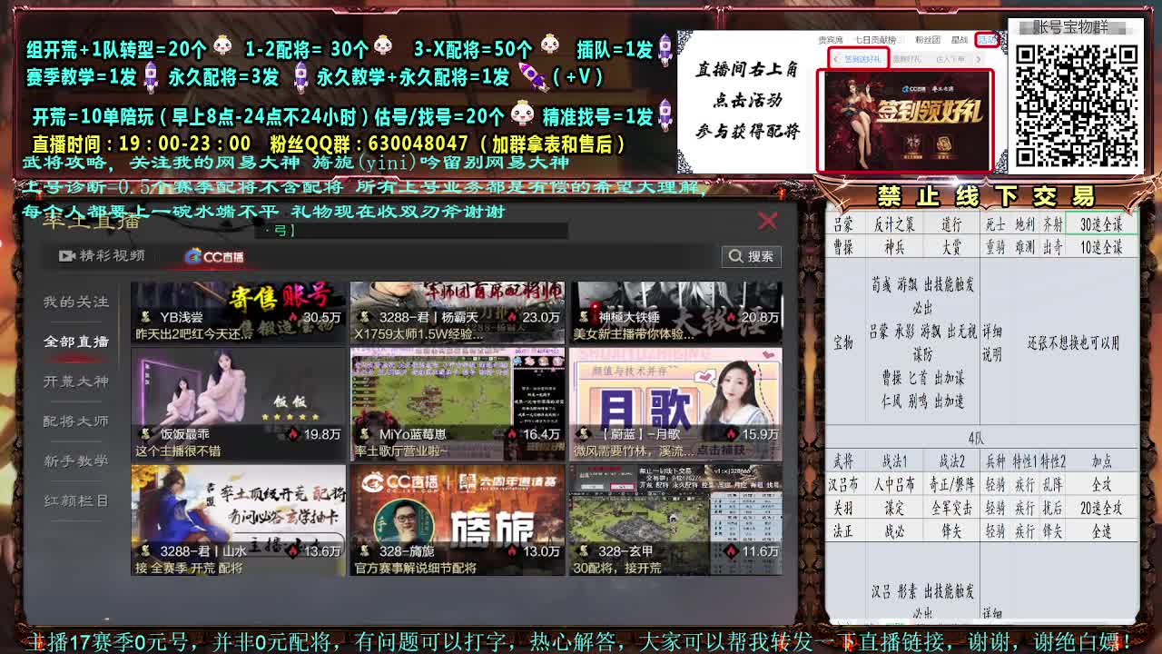Open 328-玄甲 stream thumbnail
This screenshot has width=1162, height=654.
pos(676,520)
